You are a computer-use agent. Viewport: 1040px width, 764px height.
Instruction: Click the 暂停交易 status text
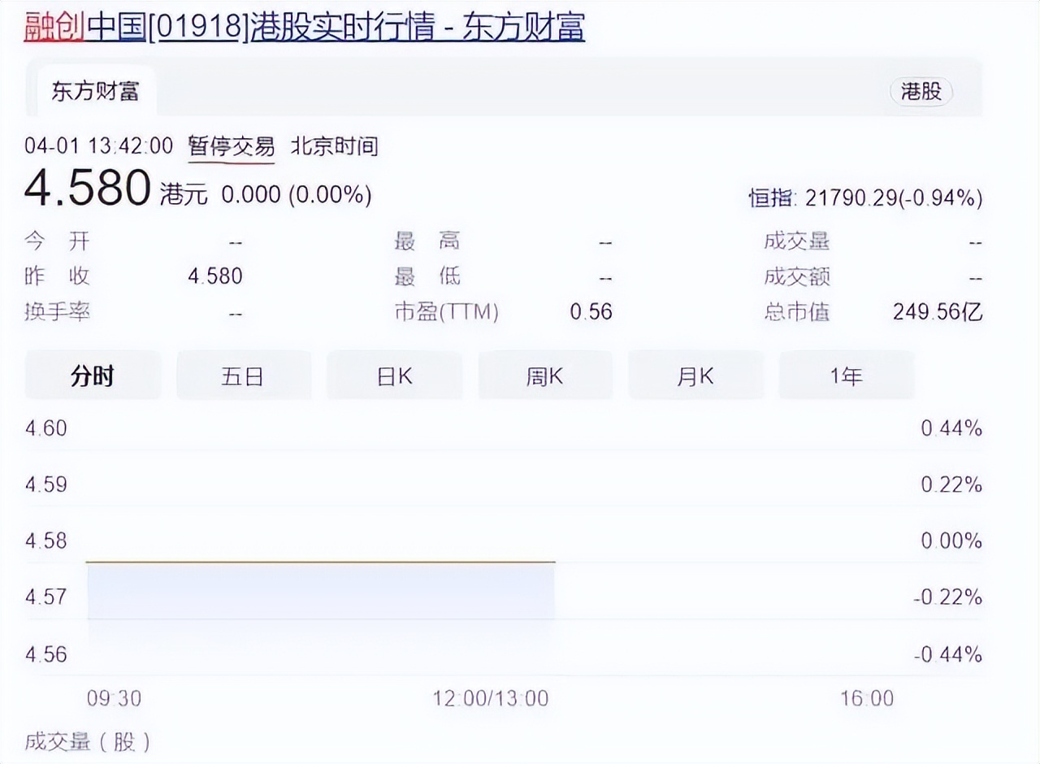pyautogui.click(x=232, y=146)
